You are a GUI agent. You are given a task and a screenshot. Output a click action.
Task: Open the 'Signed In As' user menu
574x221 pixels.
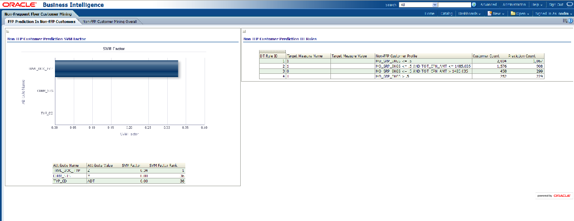coord(553,14)
